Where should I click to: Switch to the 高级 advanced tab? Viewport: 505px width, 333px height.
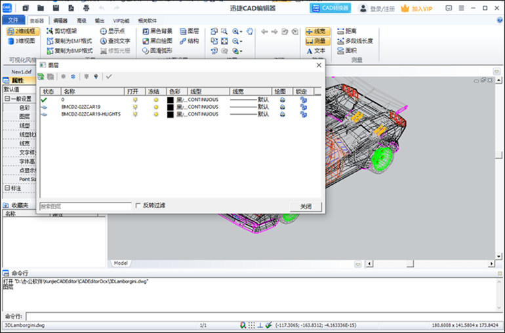coord(81,20)
